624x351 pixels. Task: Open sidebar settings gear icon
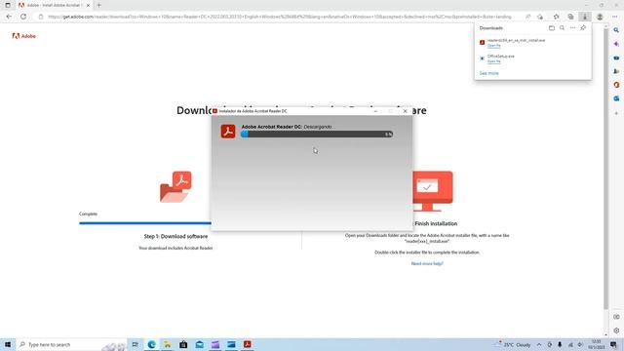click(616, 331)
